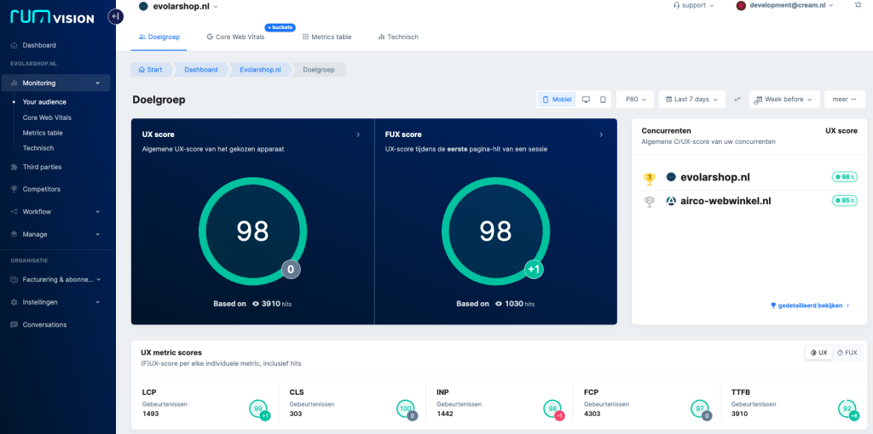Click the INP Gebeurtenissen value 1442
Image resolution: width=873 pixels, height=434 pixels.
point(447,414)
